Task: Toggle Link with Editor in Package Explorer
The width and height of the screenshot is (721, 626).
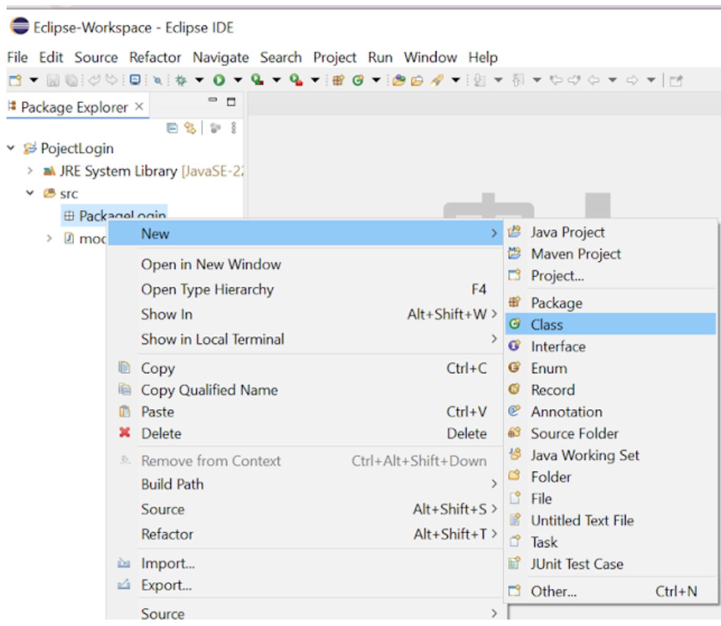Action: (190, 127)
